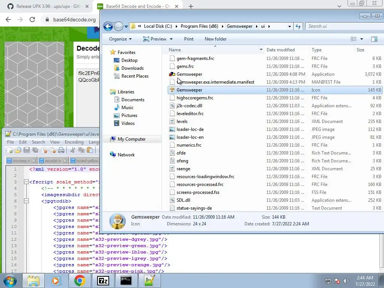
Task: Go back in Chrome browser
Action: click(8, 19)
